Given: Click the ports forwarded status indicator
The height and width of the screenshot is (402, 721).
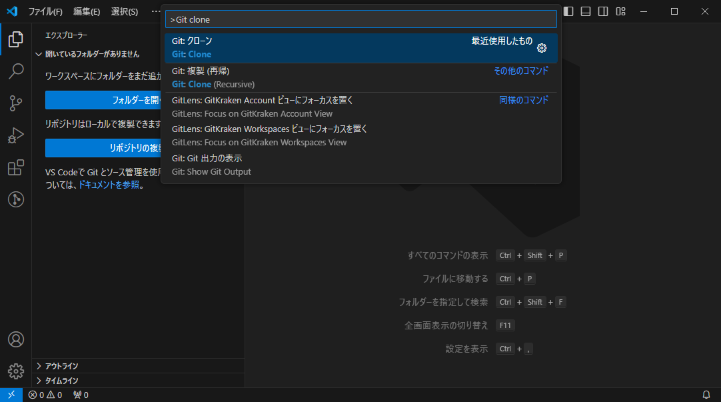Looking at the screenshot, I should pos(81,395).
